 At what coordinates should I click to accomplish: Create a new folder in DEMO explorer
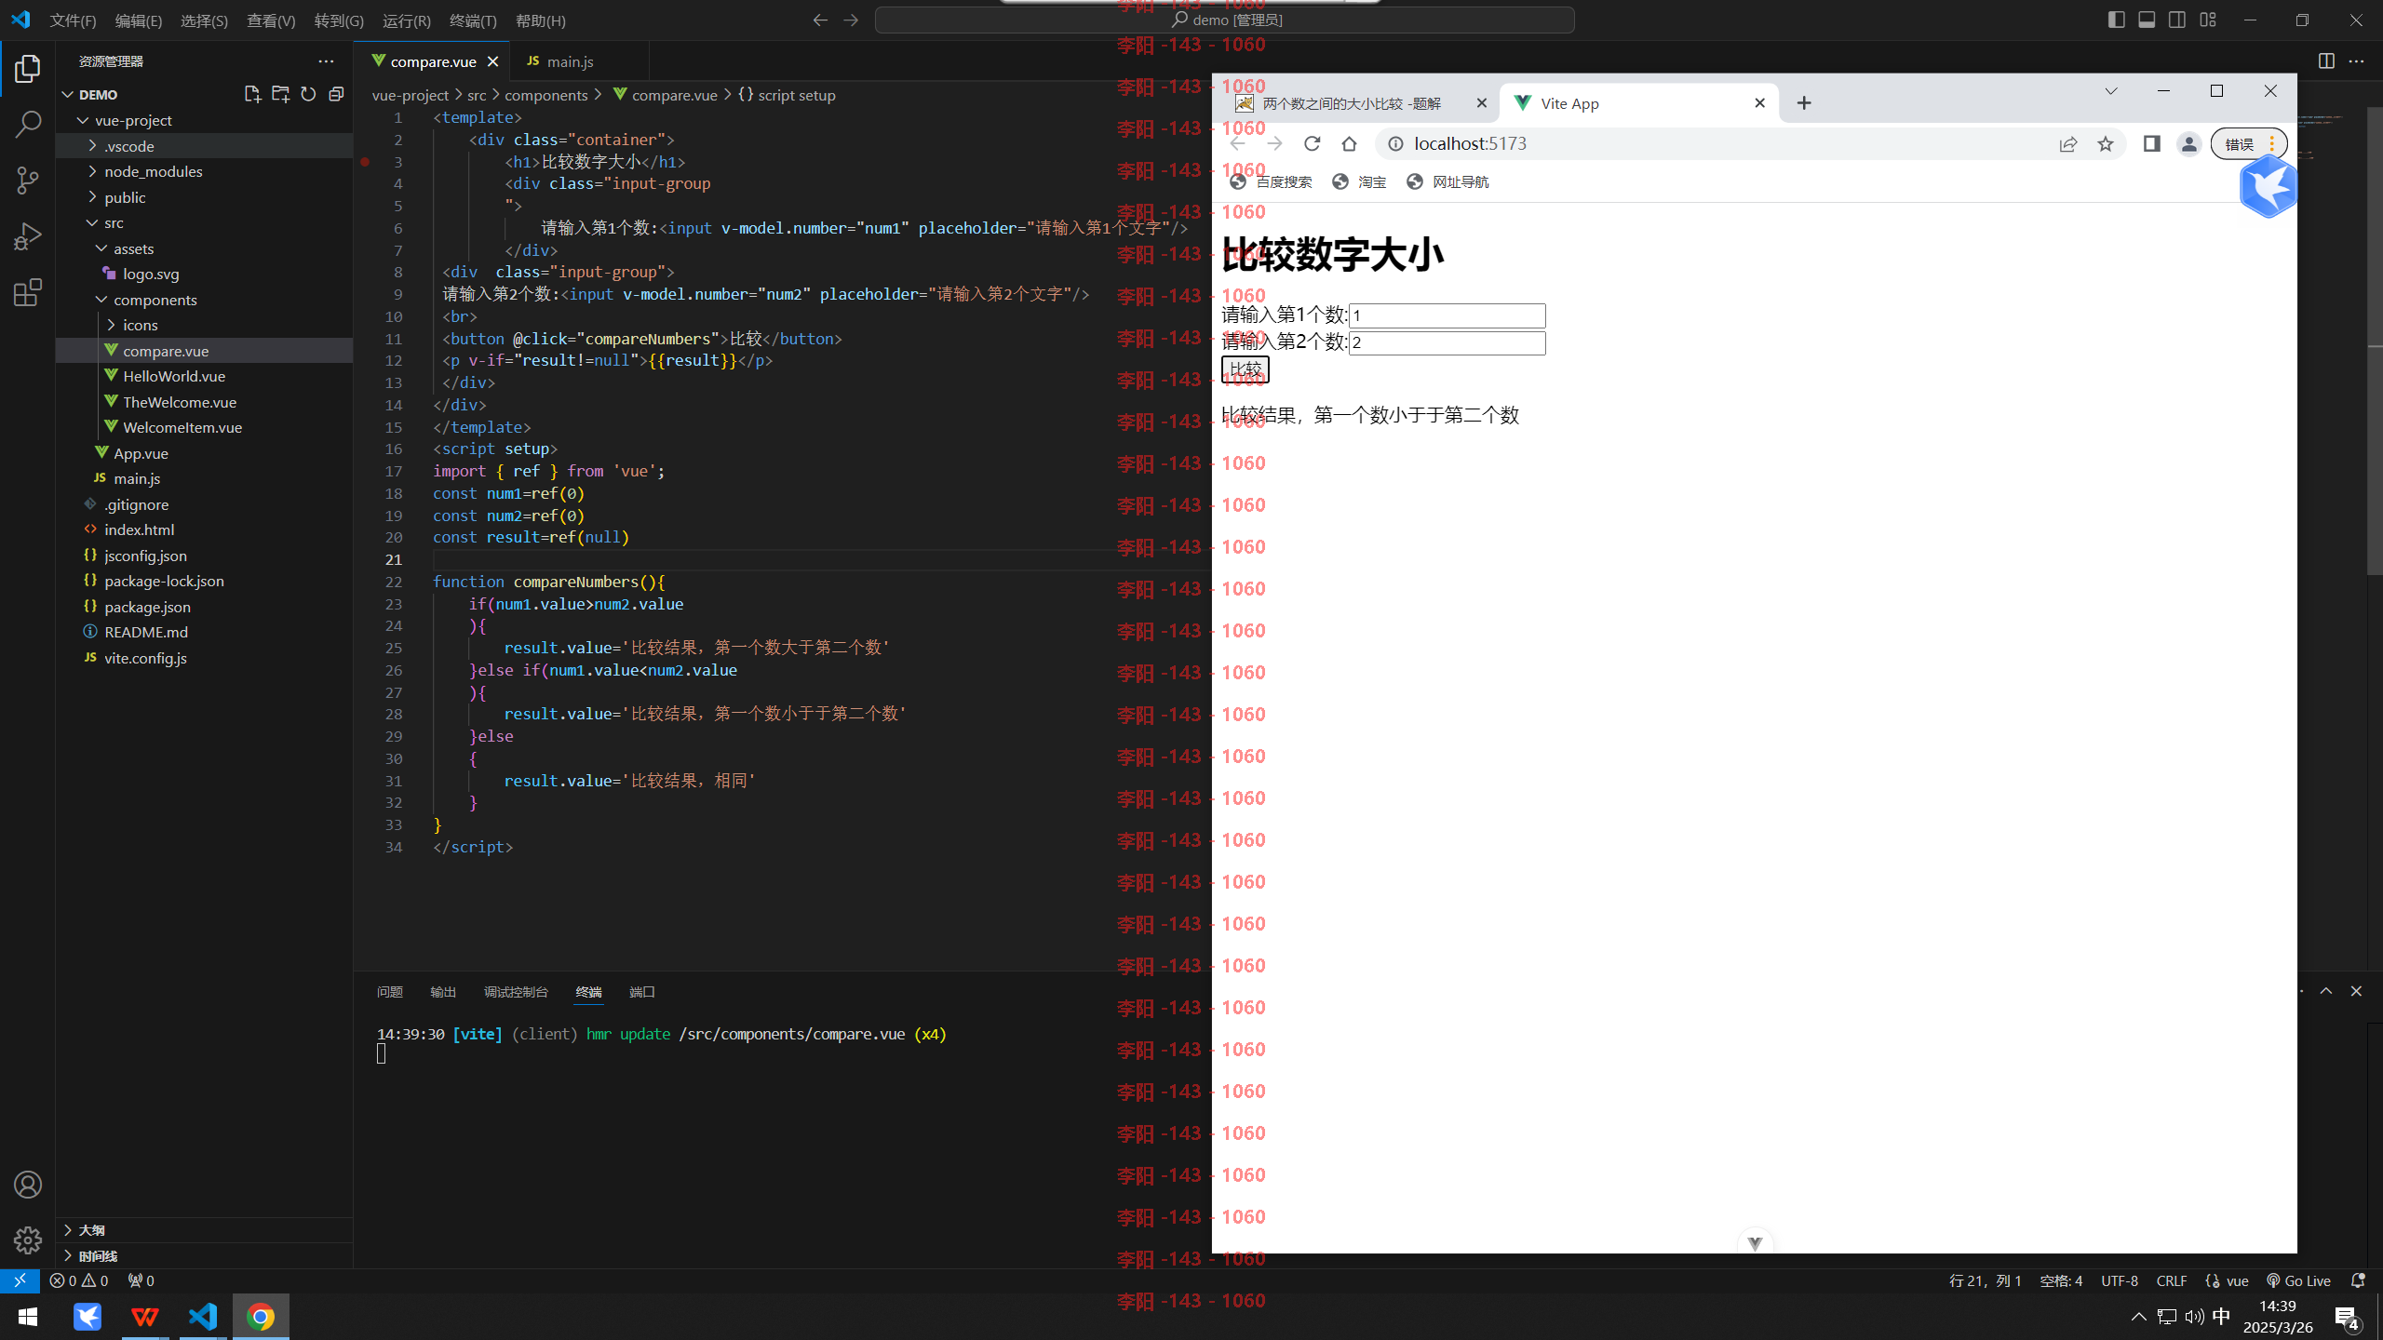point(280,94)
